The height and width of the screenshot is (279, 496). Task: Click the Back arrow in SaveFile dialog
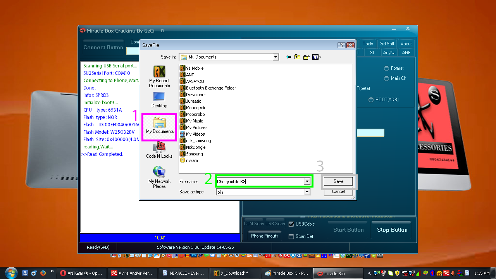click(288, 57)
